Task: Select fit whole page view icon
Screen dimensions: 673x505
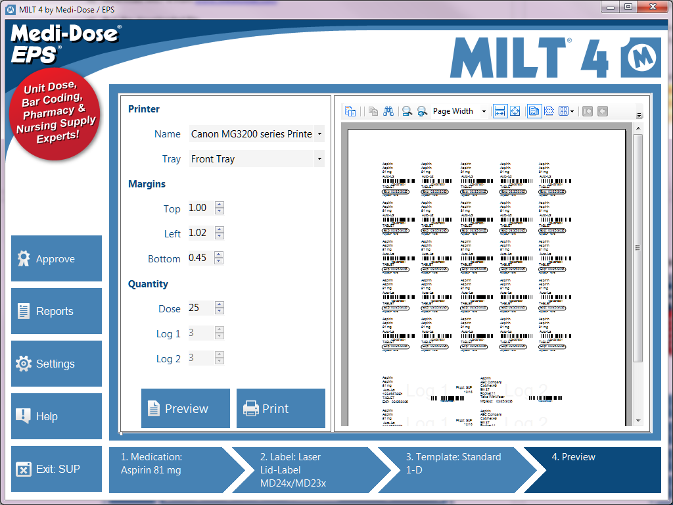Action: 515,111
